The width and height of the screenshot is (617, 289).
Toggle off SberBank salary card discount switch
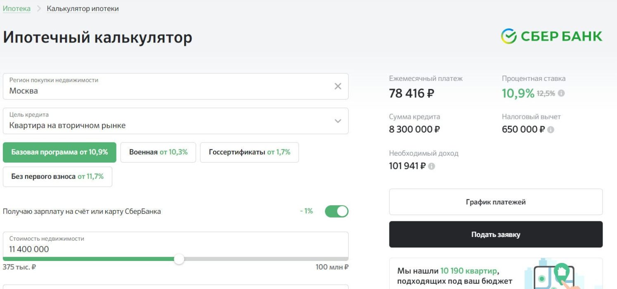(336, 211)
